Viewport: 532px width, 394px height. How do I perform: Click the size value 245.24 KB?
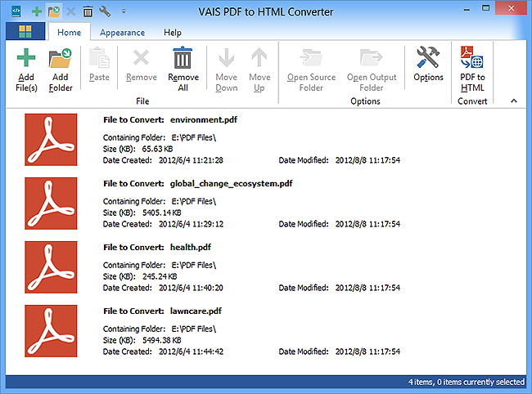point(160,276)
